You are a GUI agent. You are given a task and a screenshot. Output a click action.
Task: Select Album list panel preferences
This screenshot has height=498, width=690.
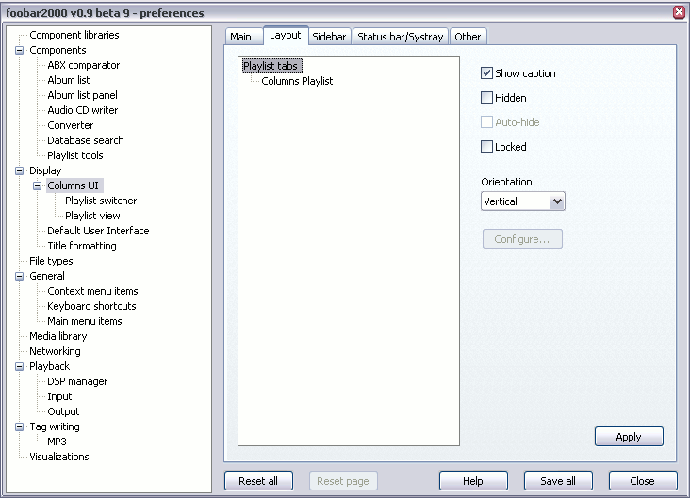point(82,95)
